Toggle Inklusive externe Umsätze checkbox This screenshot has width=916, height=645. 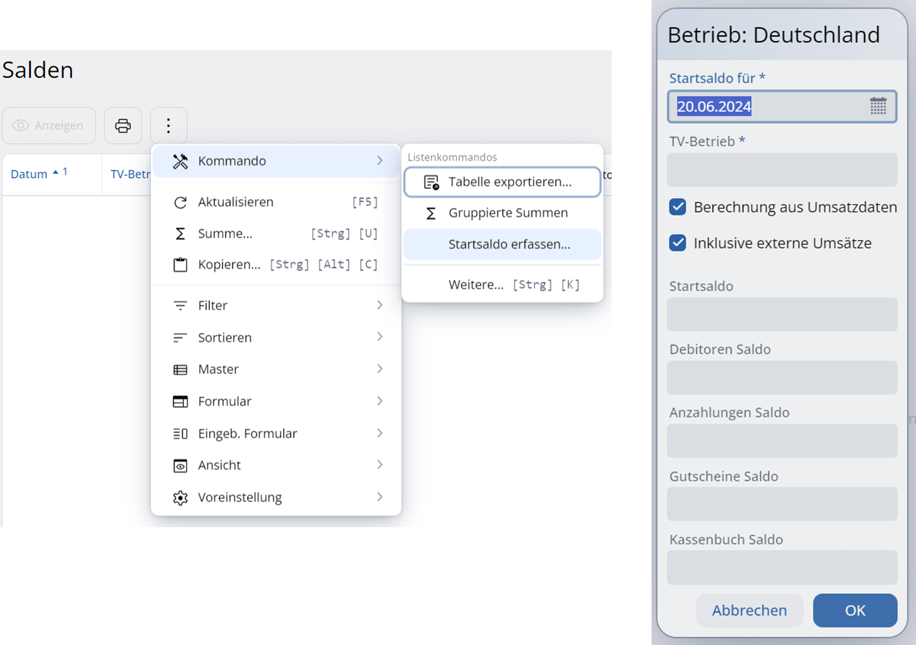677,243
